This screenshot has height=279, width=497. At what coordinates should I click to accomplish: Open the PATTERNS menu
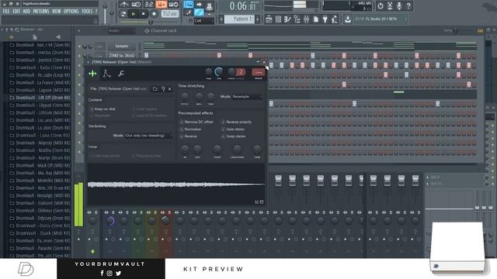pyautogui.click(x=41, y=12)
